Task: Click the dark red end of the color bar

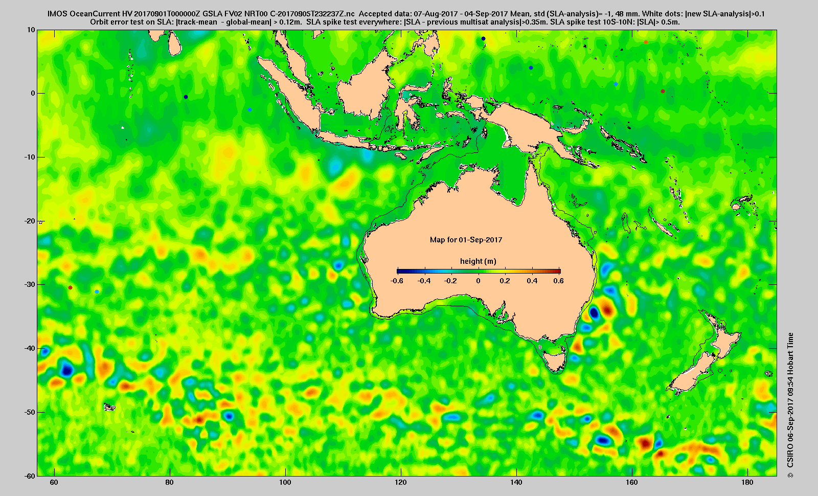Action: (x=557, y=271)
